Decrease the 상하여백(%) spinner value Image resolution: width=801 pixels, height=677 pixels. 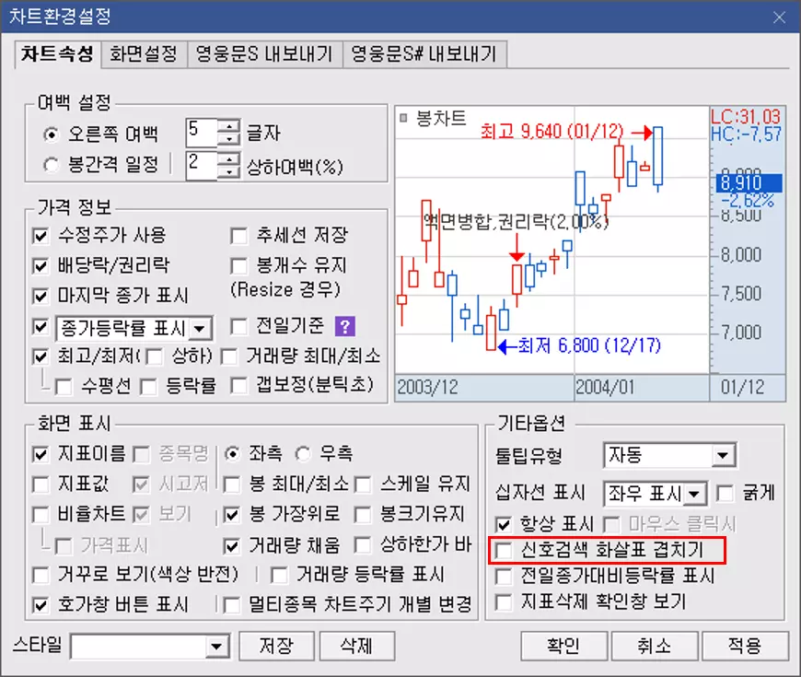click(229, 171)
